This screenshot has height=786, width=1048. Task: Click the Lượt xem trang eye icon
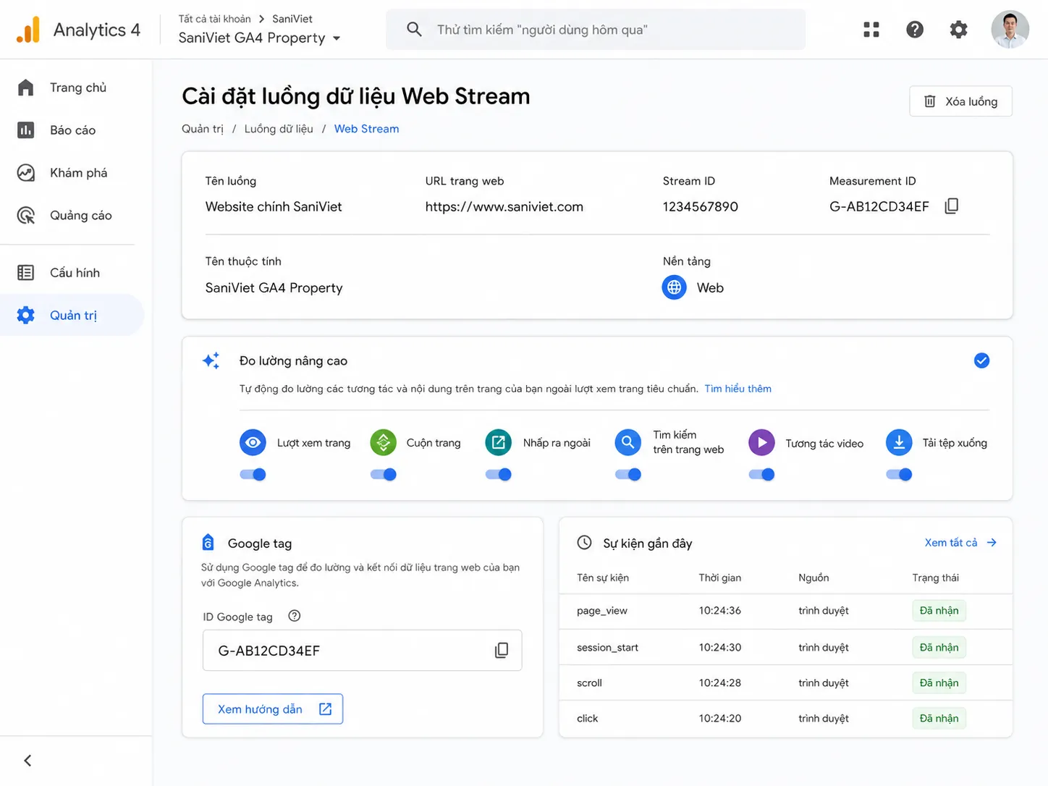(x=253, y=442)
